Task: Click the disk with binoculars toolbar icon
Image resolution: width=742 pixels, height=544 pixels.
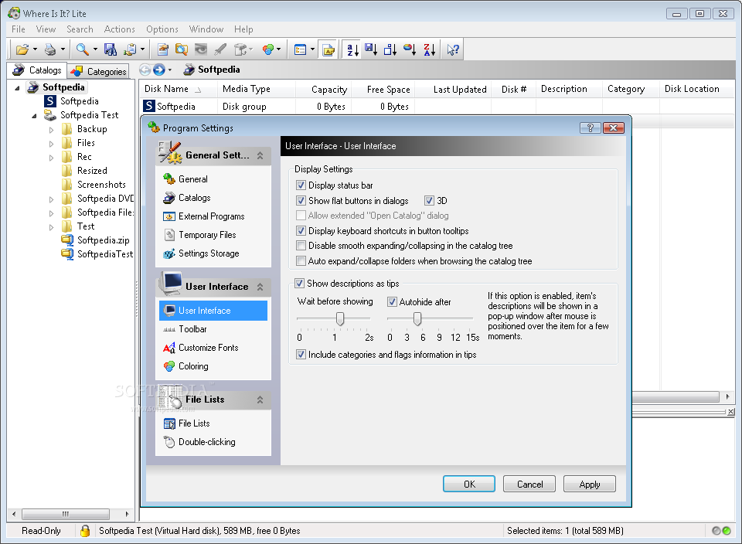Action: 111,49
